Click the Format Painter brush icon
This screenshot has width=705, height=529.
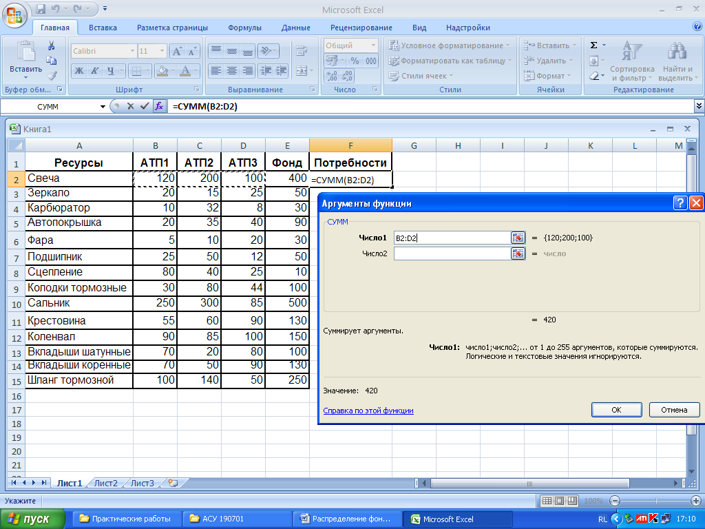point(51,75)
